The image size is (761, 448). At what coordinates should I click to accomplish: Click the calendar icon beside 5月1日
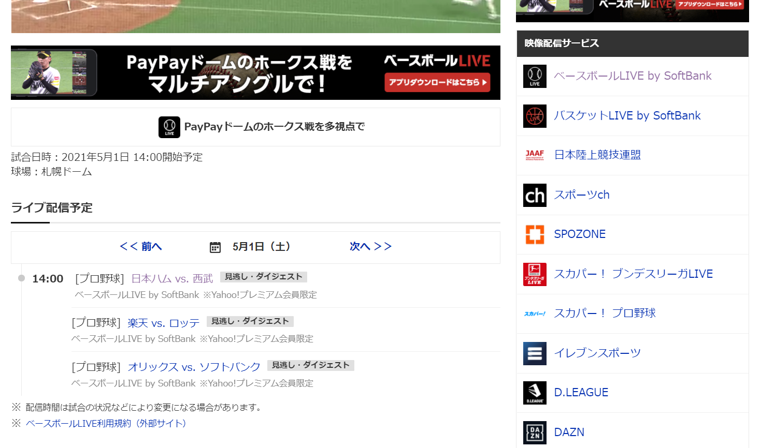215,247
